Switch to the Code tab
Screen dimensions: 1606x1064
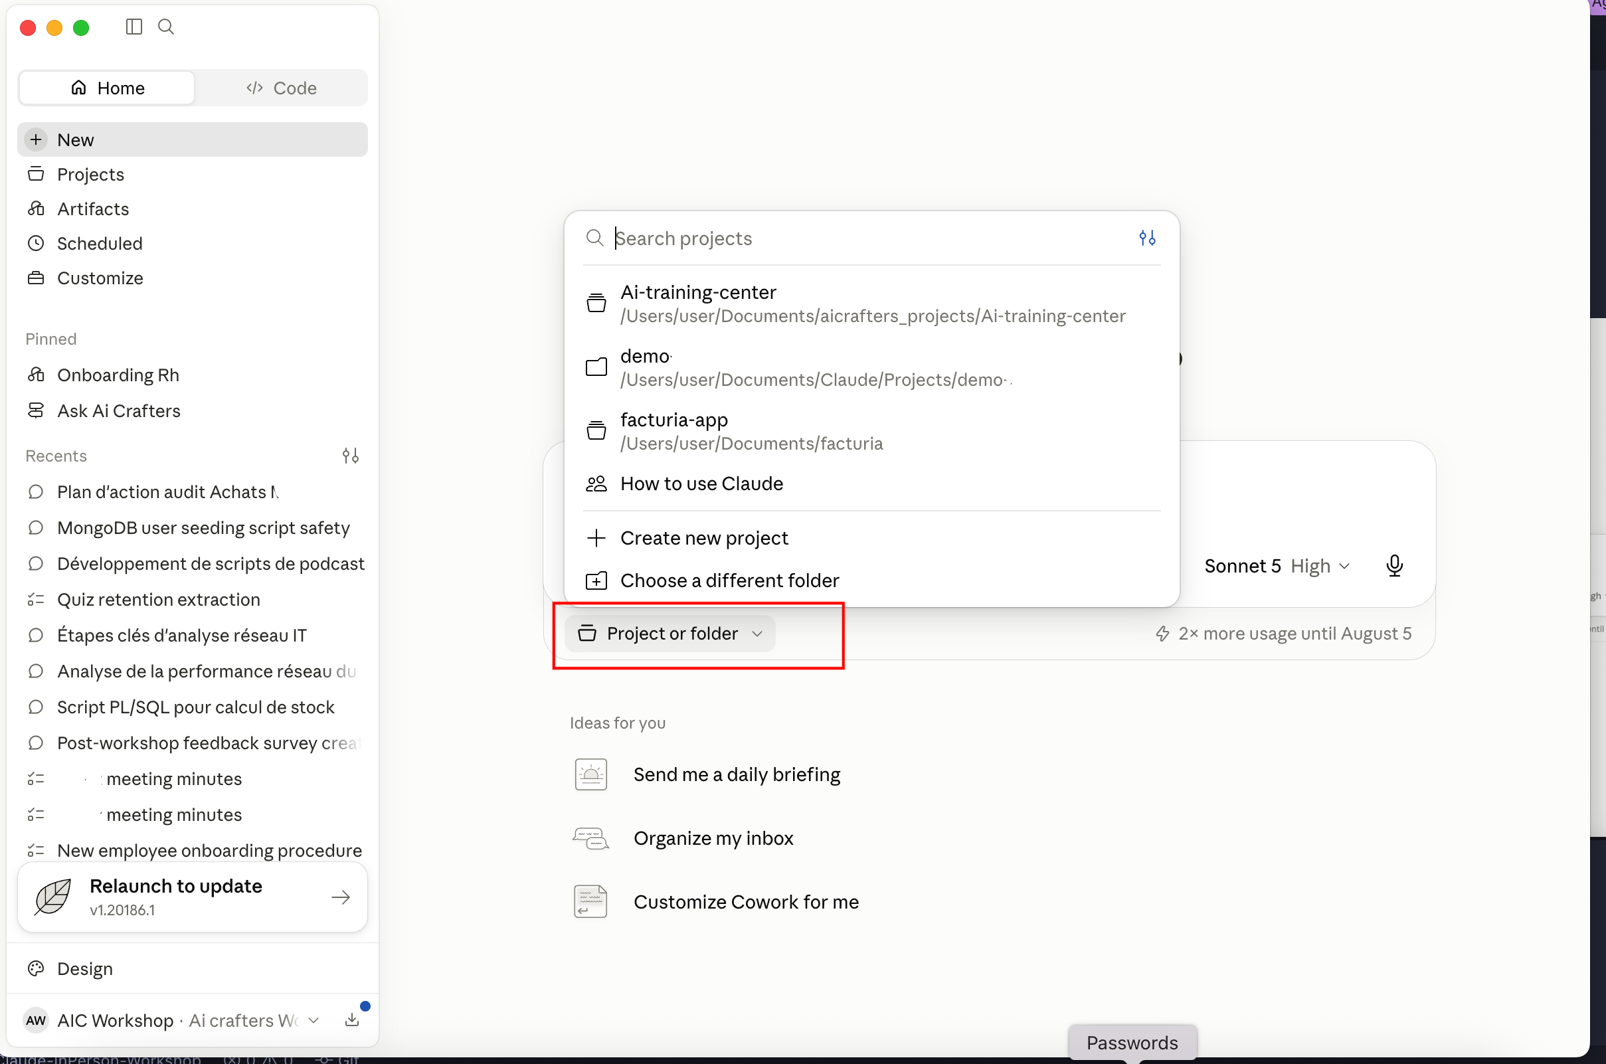[x=281, y=88]
